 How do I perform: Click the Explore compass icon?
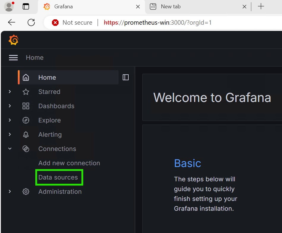coord(26,120)
